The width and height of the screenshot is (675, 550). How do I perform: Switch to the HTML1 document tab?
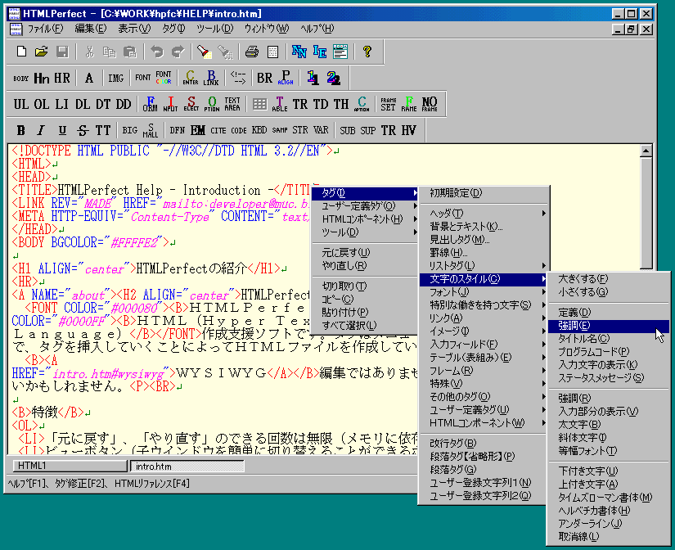click(70, 466)
